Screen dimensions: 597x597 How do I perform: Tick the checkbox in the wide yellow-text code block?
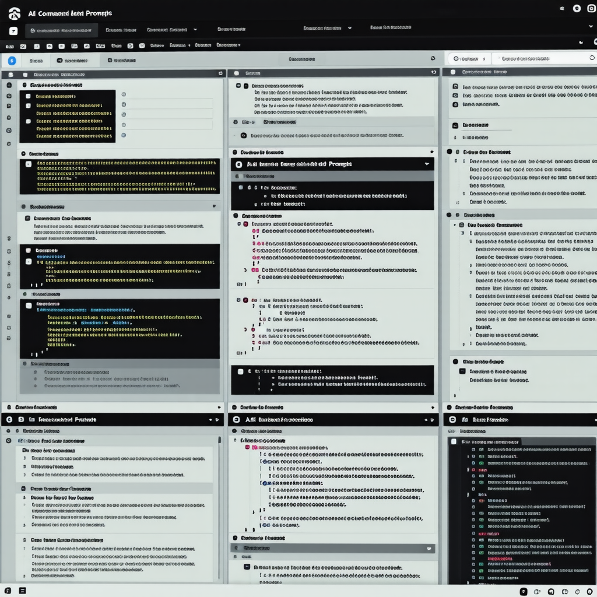(x=29, y=164)
